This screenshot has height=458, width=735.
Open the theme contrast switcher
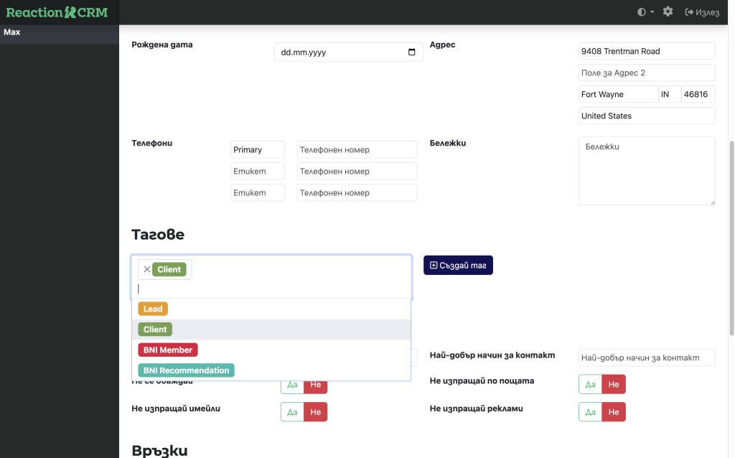[645, 12]
